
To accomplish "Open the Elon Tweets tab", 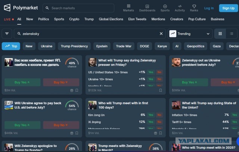I will pyautogui.click(x=137, y=19).
